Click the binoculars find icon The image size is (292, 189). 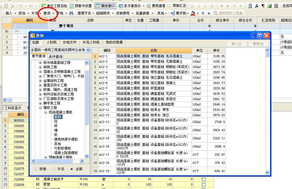pyautogui.click(x=71, y=13)
